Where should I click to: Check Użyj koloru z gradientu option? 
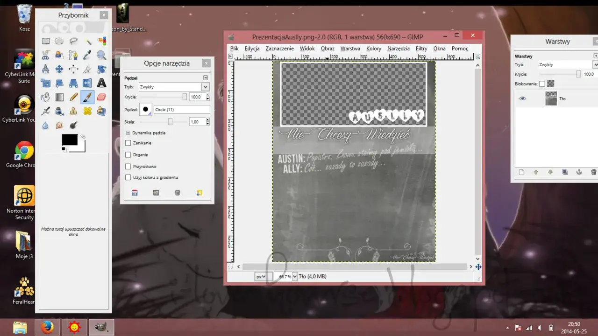[128, 178]
